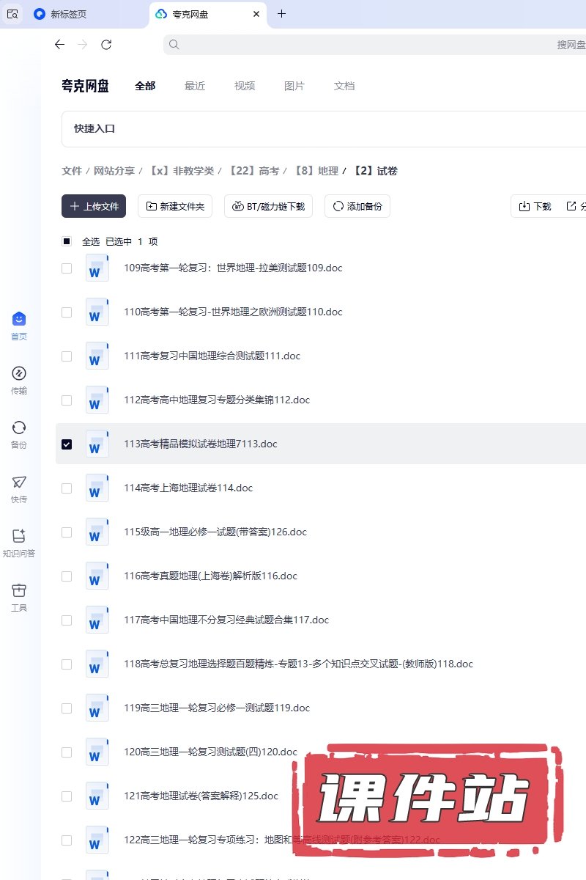Open the 首页 home sidebar icon

pyautogui.click(x=19, y=319)
